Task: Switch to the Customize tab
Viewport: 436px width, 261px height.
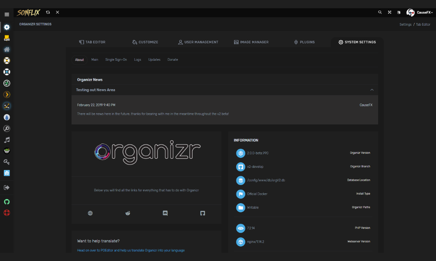Action: [145, 42]
